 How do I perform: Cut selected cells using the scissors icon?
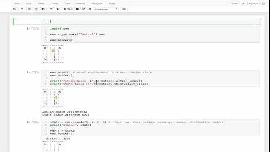(30, 9)
